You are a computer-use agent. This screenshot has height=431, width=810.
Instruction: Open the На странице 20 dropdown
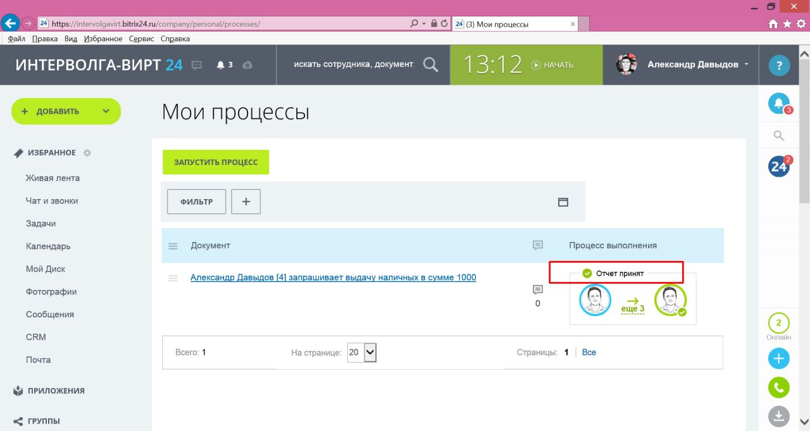click(x=362, y=352)
